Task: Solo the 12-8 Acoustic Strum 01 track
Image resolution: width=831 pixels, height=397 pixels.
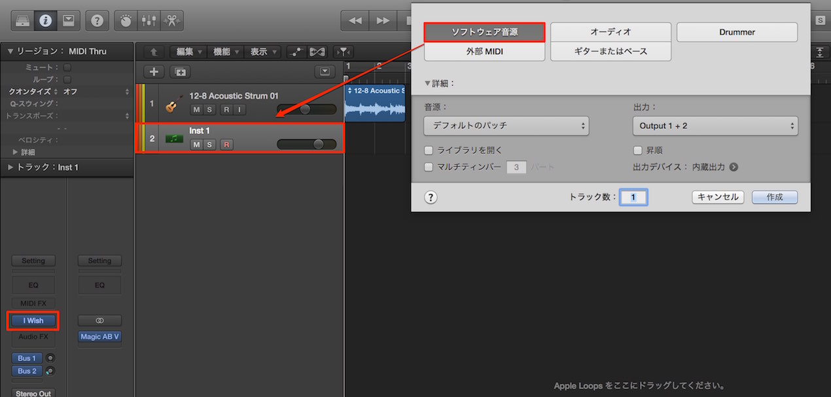Action: point(209,109)
